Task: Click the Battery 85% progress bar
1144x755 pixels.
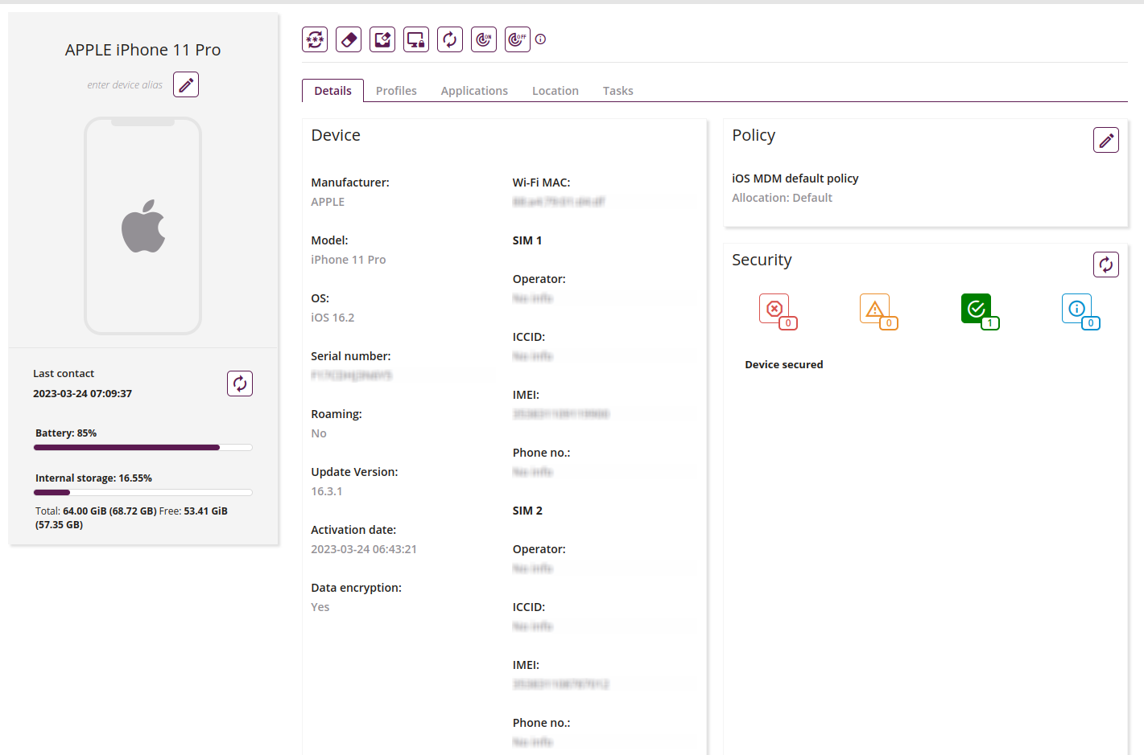Action: pos(143,447)
